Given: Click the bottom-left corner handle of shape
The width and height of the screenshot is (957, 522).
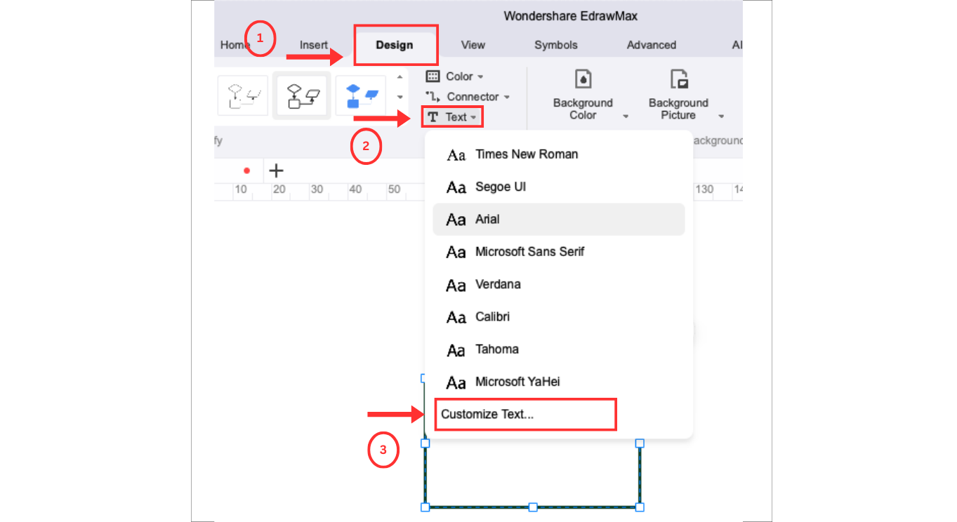Looking at the screenshot, I should click(x=425, y=507).
